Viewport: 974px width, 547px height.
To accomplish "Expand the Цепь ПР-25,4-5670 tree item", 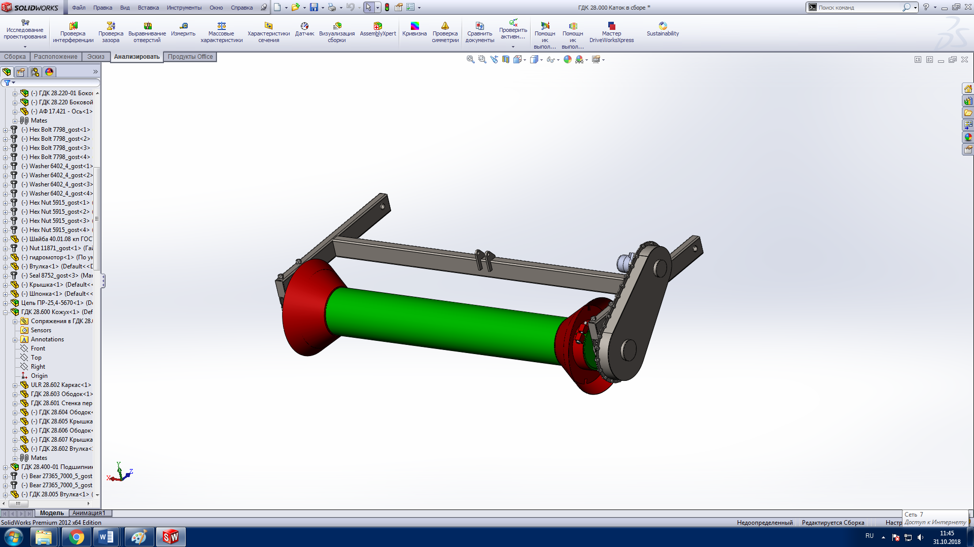I will (x=6, y=302).
